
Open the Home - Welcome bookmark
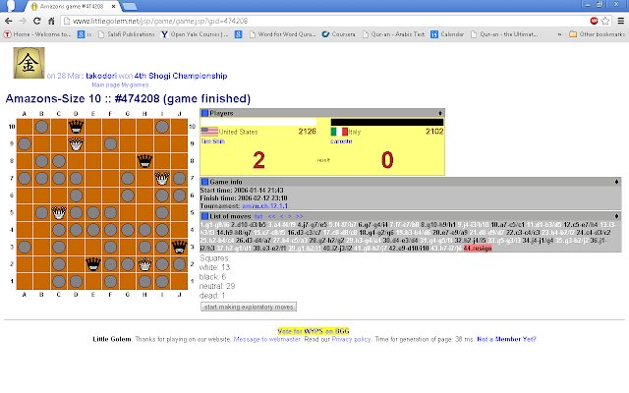point(37,34)
